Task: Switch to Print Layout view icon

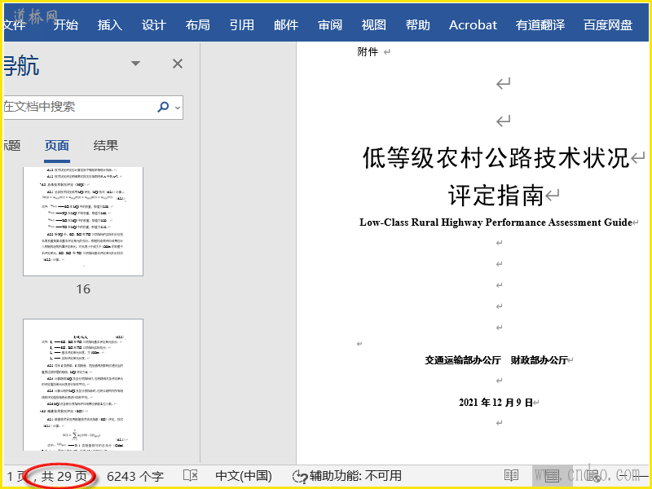Action: (553, 475)
